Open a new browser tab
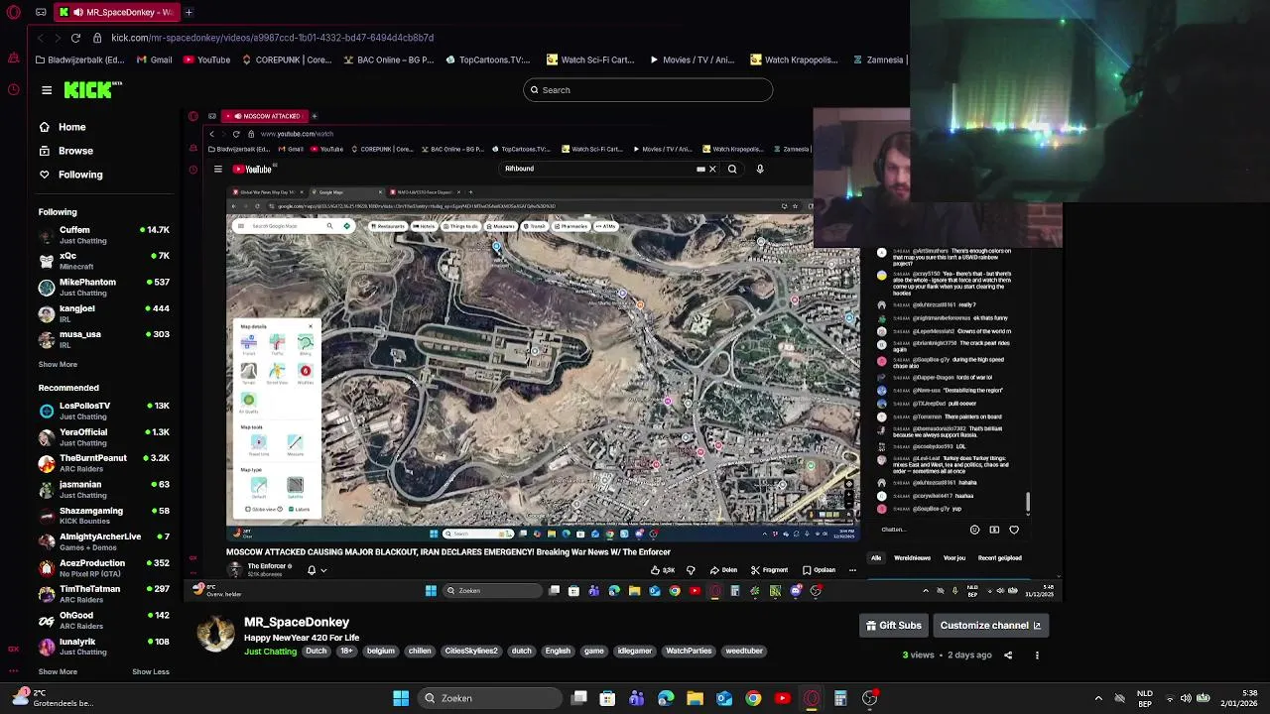Viewport: 1270px width, 714px height. [x=189, y=12]
